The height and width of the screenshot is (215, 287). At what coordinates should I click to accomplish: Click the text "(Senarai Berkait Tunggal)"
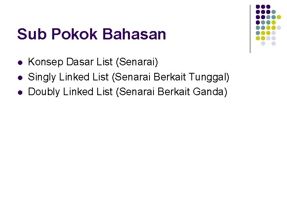point(171,77)
